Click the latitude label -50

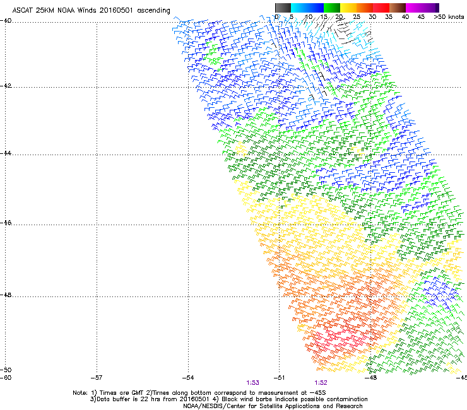point(6,370)
